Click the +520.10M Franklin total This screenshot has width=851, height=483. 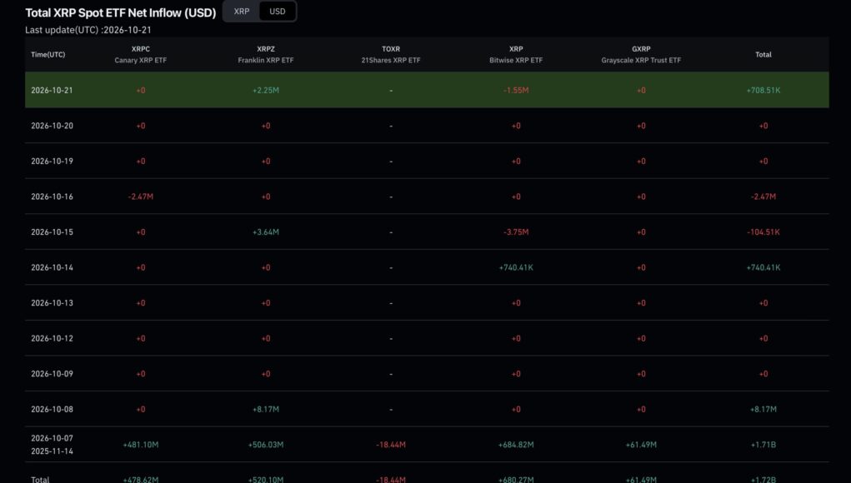coord(266,479)
